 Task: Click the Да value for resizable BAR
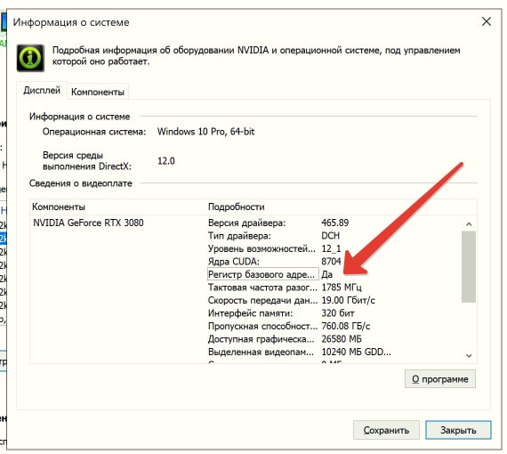(327, 275)
